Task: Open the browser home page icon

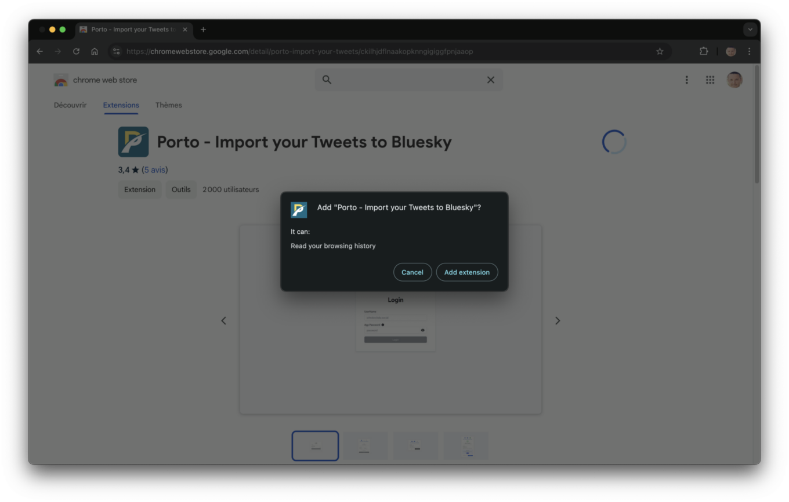Action: [95, 52]
